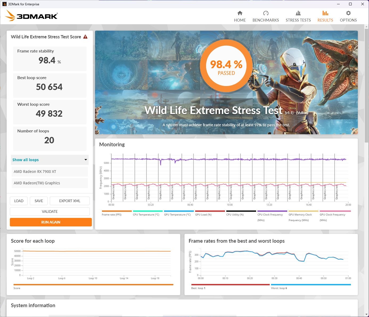Click the Monitoring section heading

coord(112,144)
